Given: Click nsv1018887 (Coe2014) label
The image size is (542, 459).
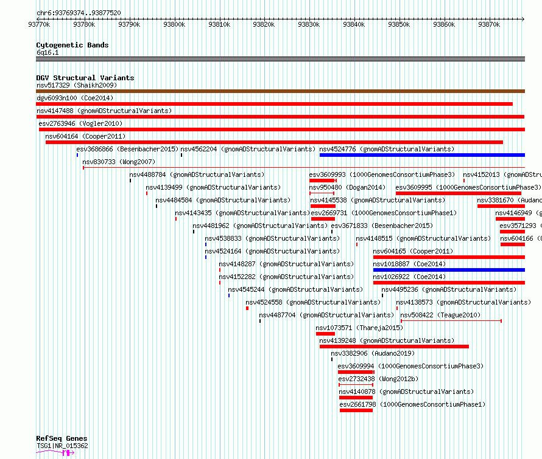Looking at the screenshot, I should pos(410,264).
